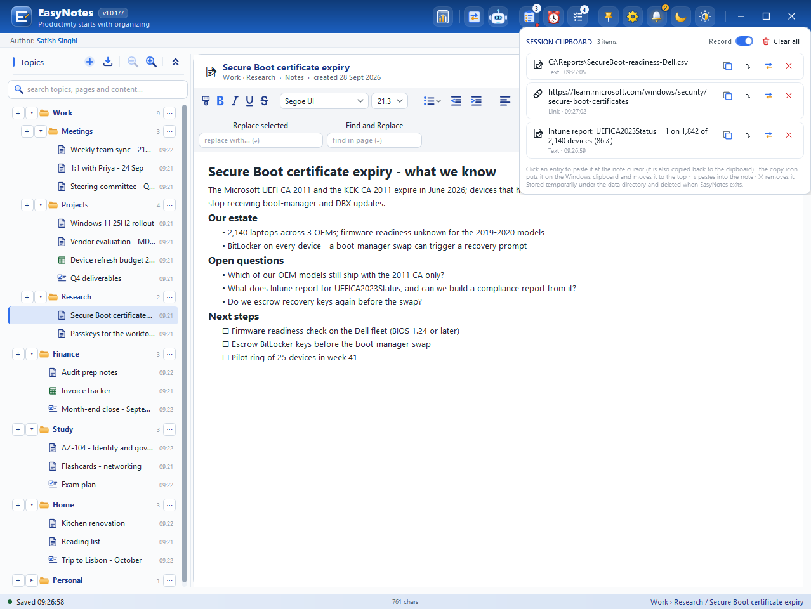The width and height of the screenshot is (811, 609).
Task: Add a new topic with the plus icon
Action: (x=89, y=62)
